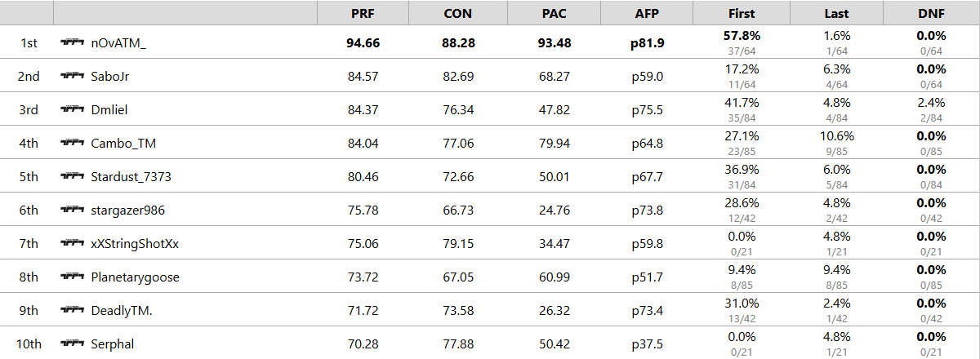Sort table by PAC column
Image resolution: width=980 pixels, height=359 pixels.
coord(554,13)
